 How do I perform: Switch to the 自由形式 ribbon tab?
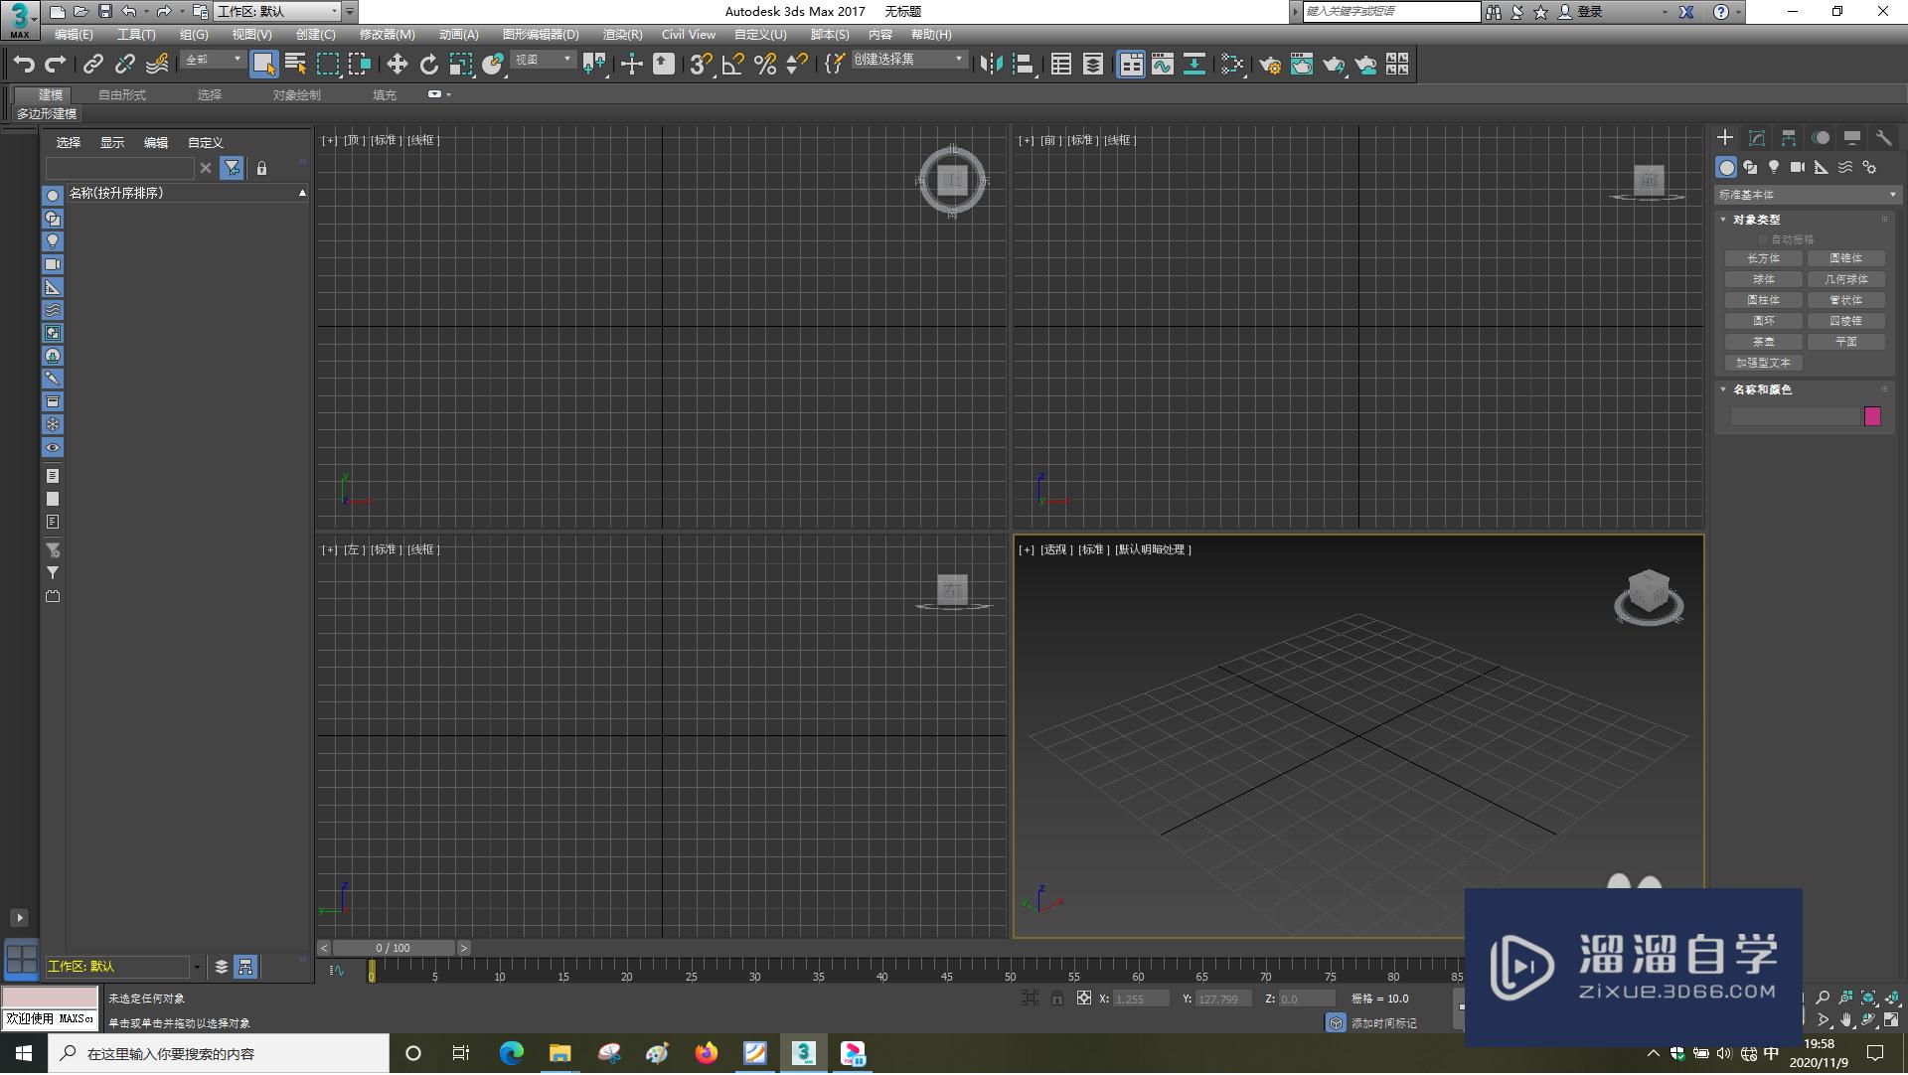tap(122, 95)
